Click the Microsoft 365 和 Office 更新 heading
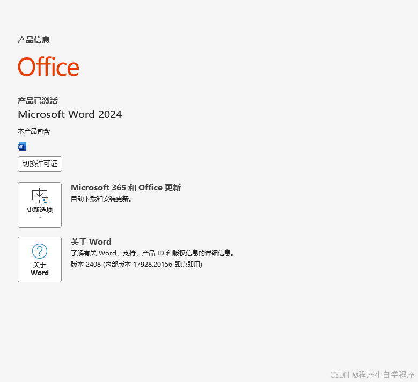418x382 pixels. [126, 188]
